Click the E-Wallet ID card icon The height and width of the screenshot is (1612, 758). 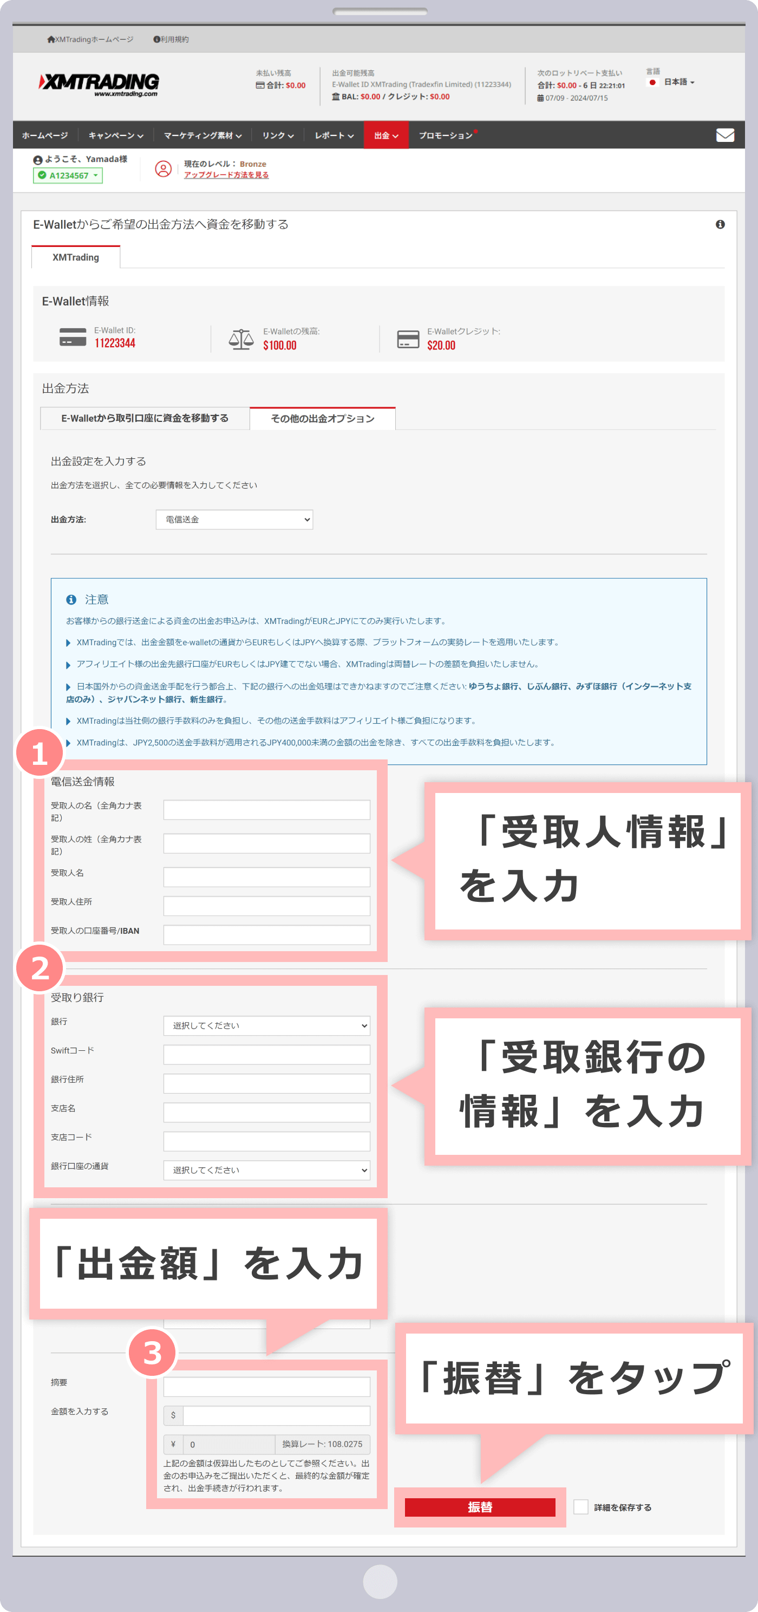[73, 337]
